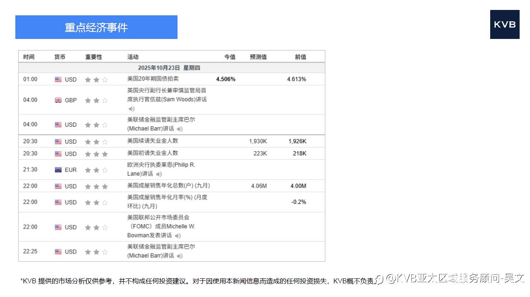Image resolution: width=530 pixels, height=297 pixels.
Task: Click the 美国初请失业金人数 event link
Action: click(x=153, y=153)
